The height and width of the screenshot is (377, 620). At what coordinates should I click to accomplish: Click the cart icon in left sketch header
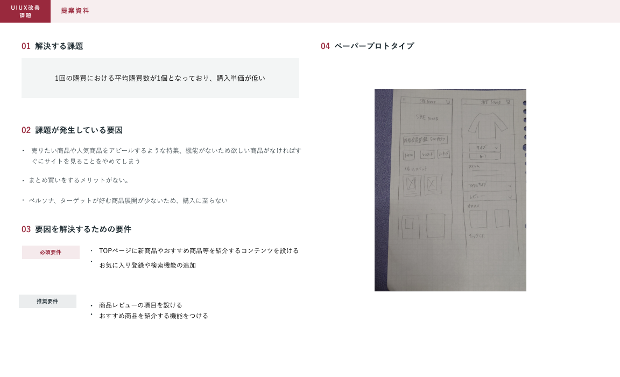click(447, 101)
